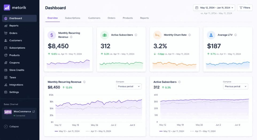Click the calendar icon in date range
The image size is (257, 140).
pos(197,8)
